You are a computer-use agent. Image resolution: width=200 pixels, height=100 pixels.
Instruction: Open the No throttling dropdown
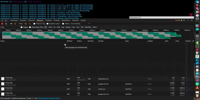click(x=80, y=24)
